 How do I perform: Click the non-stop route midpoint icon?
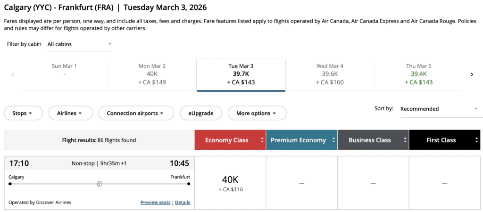coord(99,184)
